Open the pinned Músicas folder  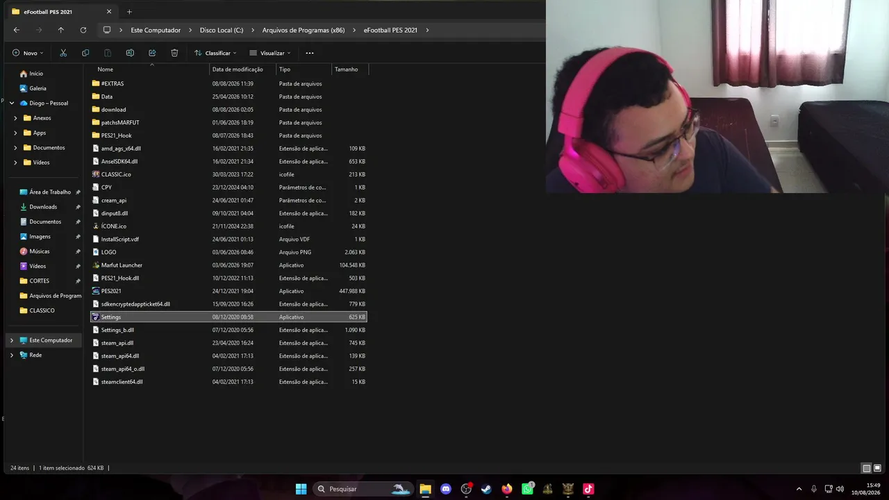(x=40, y=251)
